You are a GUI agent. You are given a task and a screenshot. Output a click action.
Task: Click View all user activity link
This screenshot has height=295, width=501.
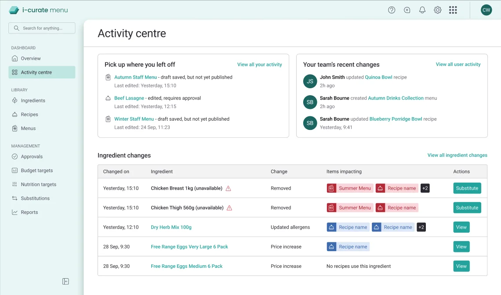(x=458, y=64)
